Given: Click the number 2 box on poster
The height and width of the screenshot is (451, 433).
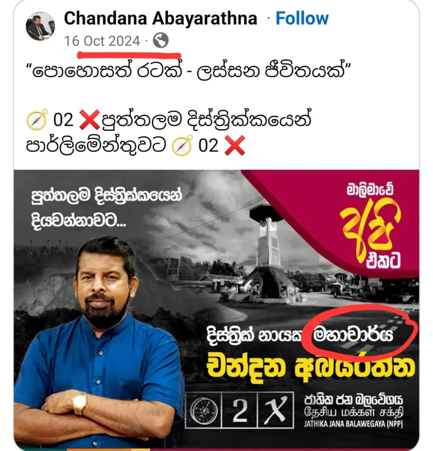Looking at the screenshot, I should coord(240,410).
